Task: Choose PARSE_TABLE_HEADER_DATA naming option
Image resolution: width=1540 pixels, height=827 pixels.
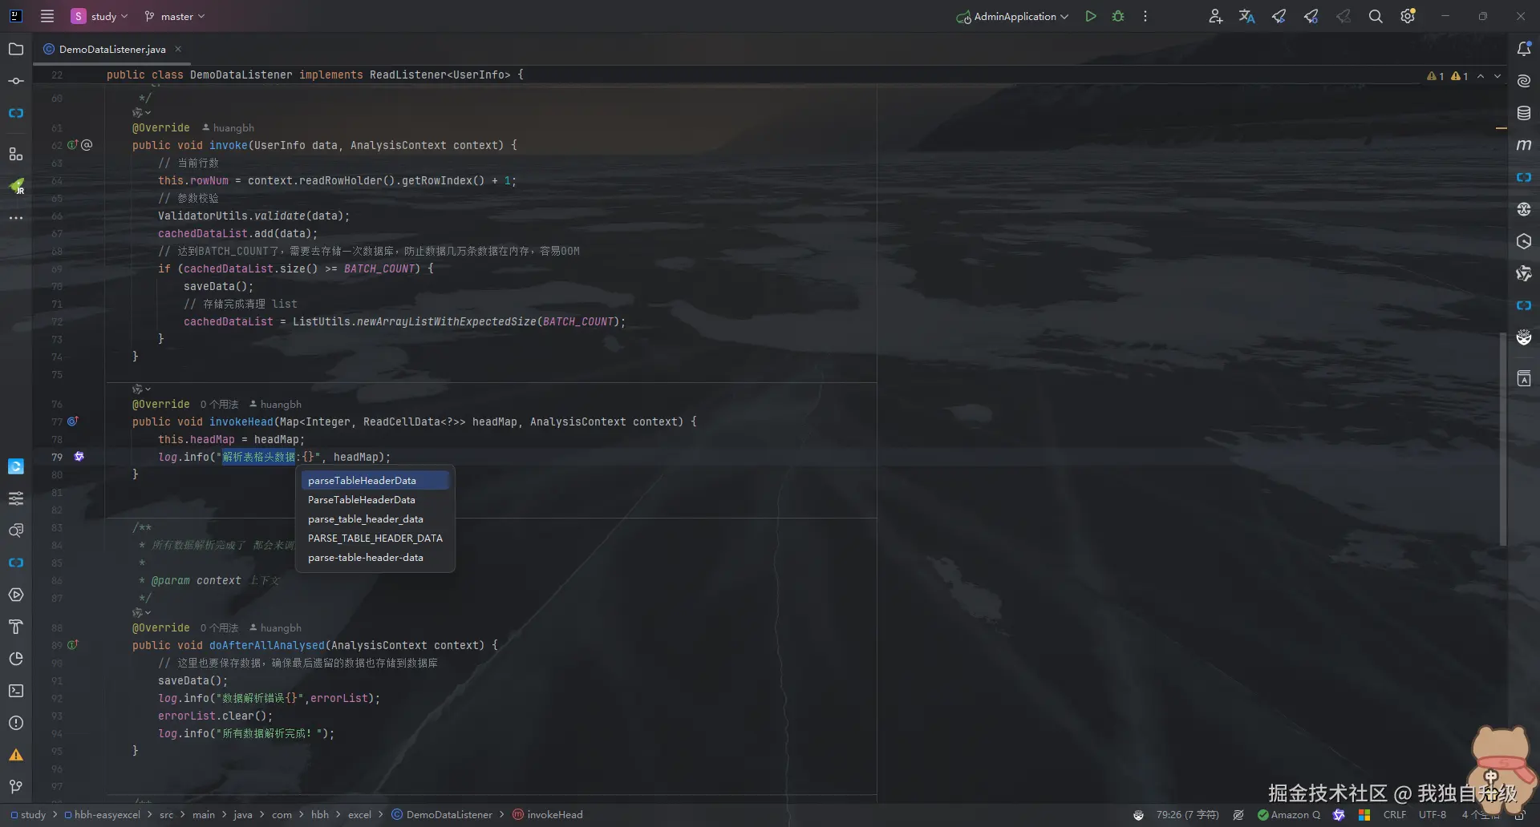Action: [x=375, y=539]
